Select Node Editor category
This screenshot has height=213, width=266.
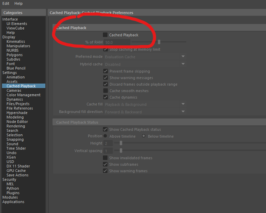coord(17,122)
